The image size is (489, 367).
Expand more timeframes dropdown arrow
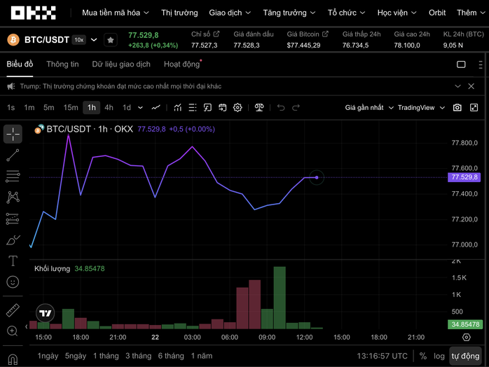click(x=140, y=108)
